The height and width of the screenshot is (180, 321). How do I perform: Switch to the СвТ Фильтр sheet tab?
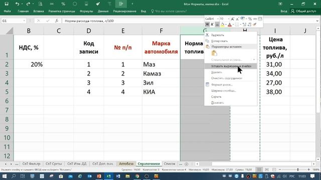tap(31, 163)
